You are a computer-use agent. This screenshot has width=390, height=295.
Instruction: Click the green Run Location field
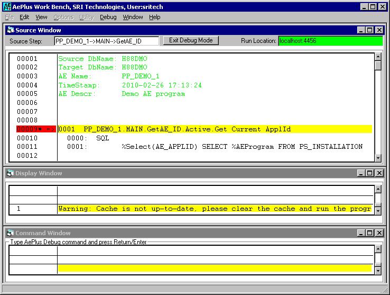click(x=330, y=41)
